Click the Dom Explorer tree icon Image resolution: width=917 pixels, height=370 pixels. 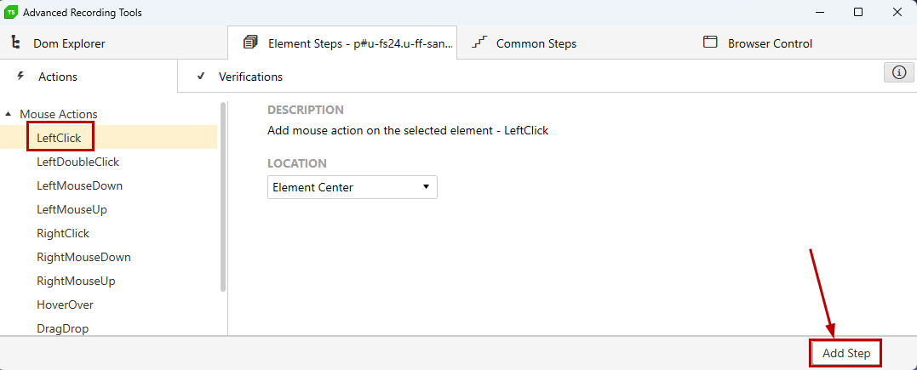click(x=16, y=43)
